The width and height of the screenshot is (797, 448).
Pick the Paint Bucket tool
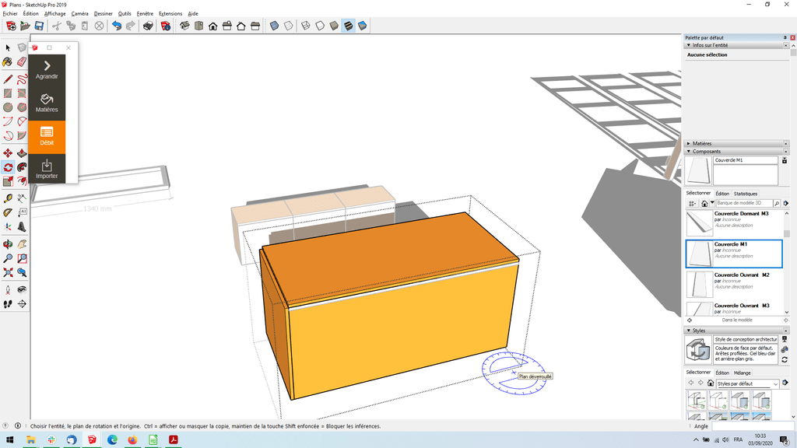tap(8, 62)
